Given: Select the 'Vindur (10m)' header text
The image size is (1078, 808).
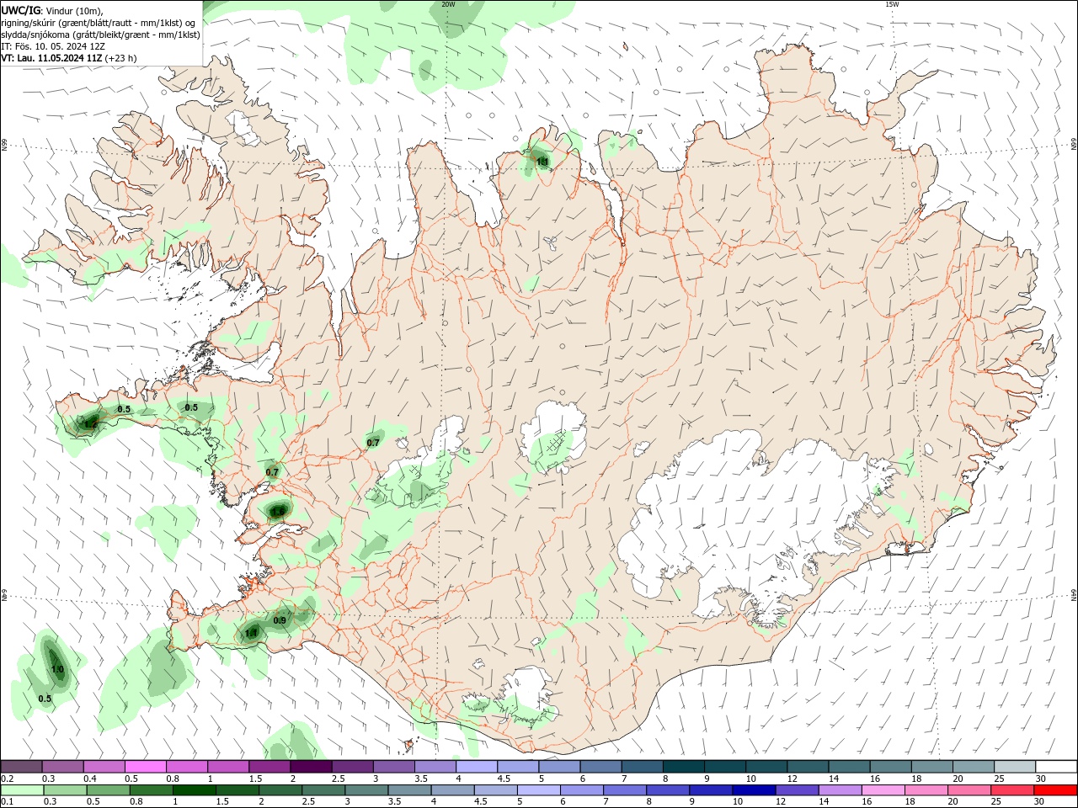Looking at the screenshot, I should [x=74, y=10].
